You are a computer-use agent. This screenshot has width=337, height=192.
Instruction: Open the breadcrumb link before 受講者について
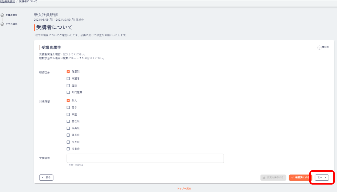pos(7,1)
